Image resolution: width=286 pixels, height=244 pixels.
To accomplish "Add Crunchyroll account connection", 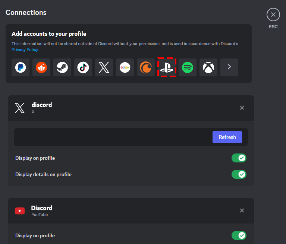I will (146, 67).
